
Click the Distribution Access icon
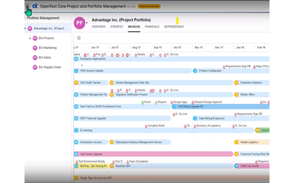[76, 142]
